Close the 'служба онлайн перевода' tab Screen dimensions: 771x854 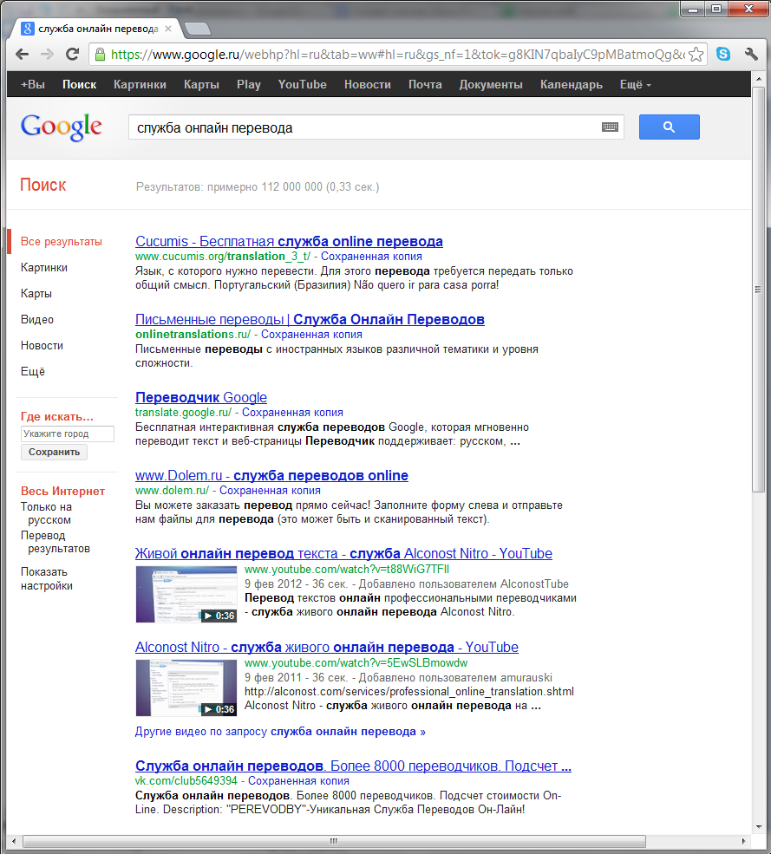[168, 29]
